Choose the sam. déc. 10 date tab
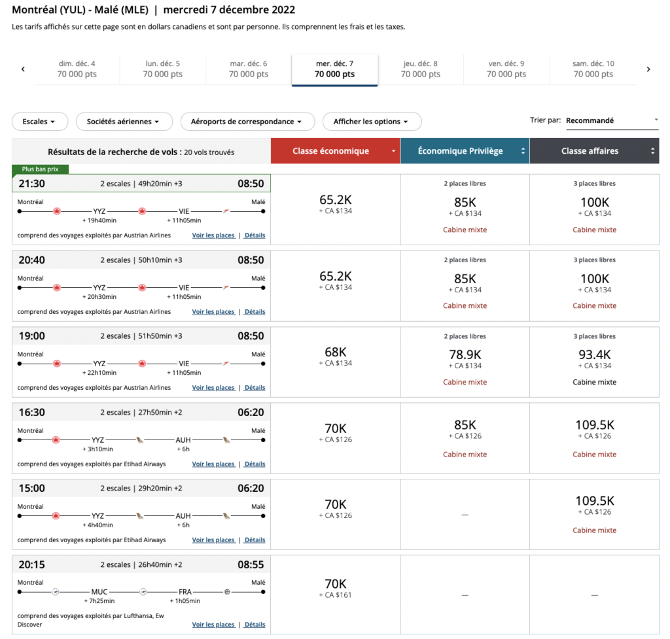The width and height of the screenshot is (670, 639). 593,69
